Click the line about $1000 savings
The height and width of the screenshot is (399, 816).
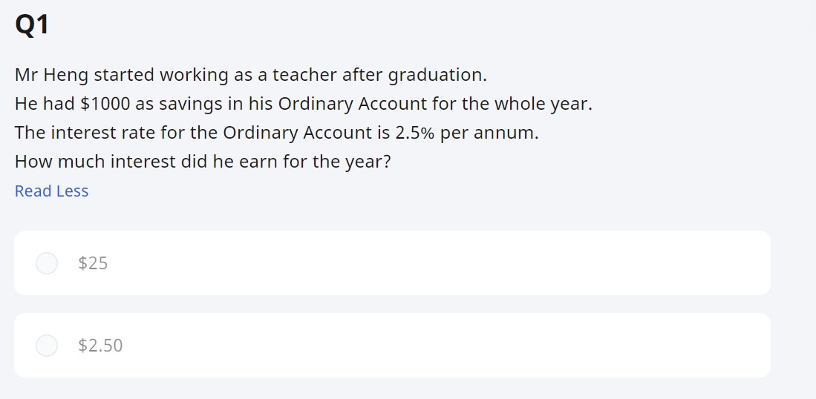[303, 104]
